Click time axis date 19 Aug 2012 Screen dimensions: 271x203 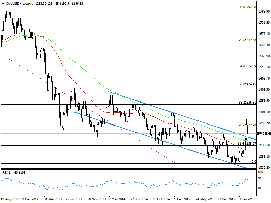(10, 199)
